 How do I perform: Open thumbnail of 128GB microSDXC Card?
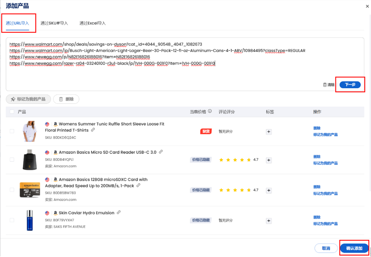30,190
